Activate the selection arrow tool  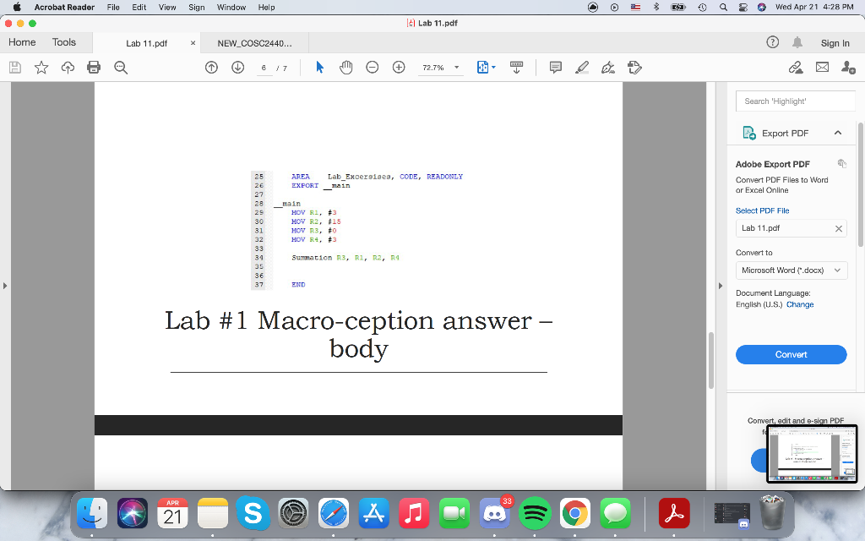click(x=319, y=68)
